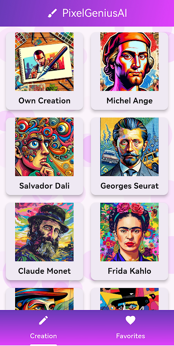This screenshot has width=174, height=346.
Task: Select the partially visible cubist artwork card
Action: click(130, 299)
